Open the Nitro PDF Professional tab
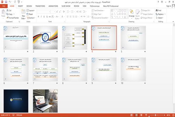Image resolution: width=175 pixels, height=117 pixels. pyautogui.click(x=111, y=6)
